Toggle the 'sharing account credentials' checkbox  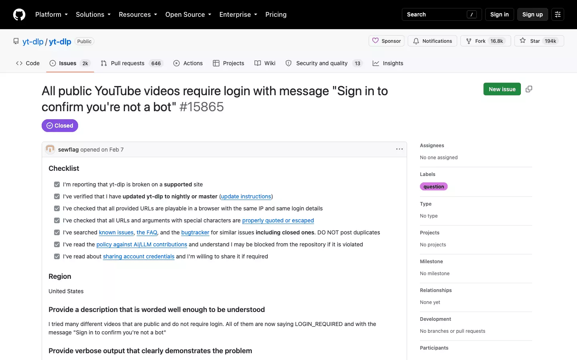tap(57, 256)
